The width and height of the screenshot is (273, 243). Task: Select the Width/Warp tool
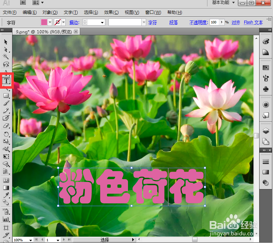6,149
